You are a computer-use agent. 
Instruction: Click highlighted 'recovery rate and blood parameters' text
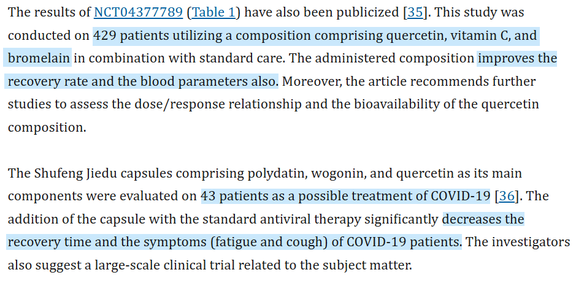[x=142, y=81]
